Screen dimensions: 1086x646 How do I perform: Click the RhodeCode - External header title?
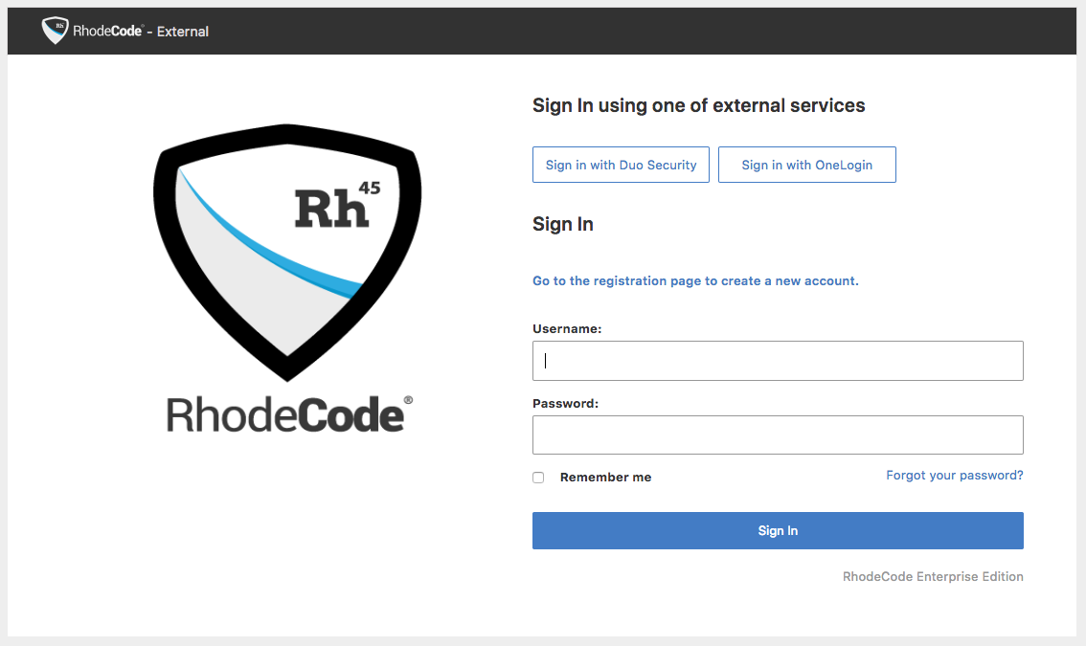point(141,32)
